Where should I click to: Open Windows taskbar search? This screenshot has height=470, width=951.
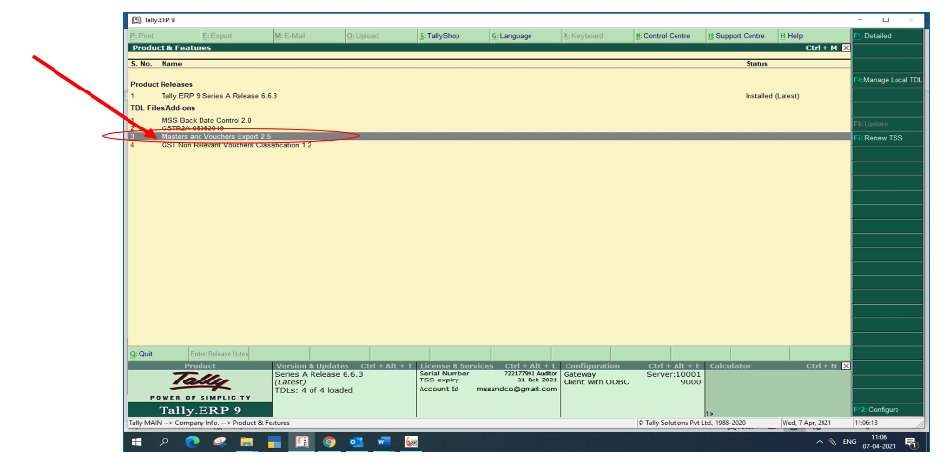pyautogui.click(x=164, y=442)
